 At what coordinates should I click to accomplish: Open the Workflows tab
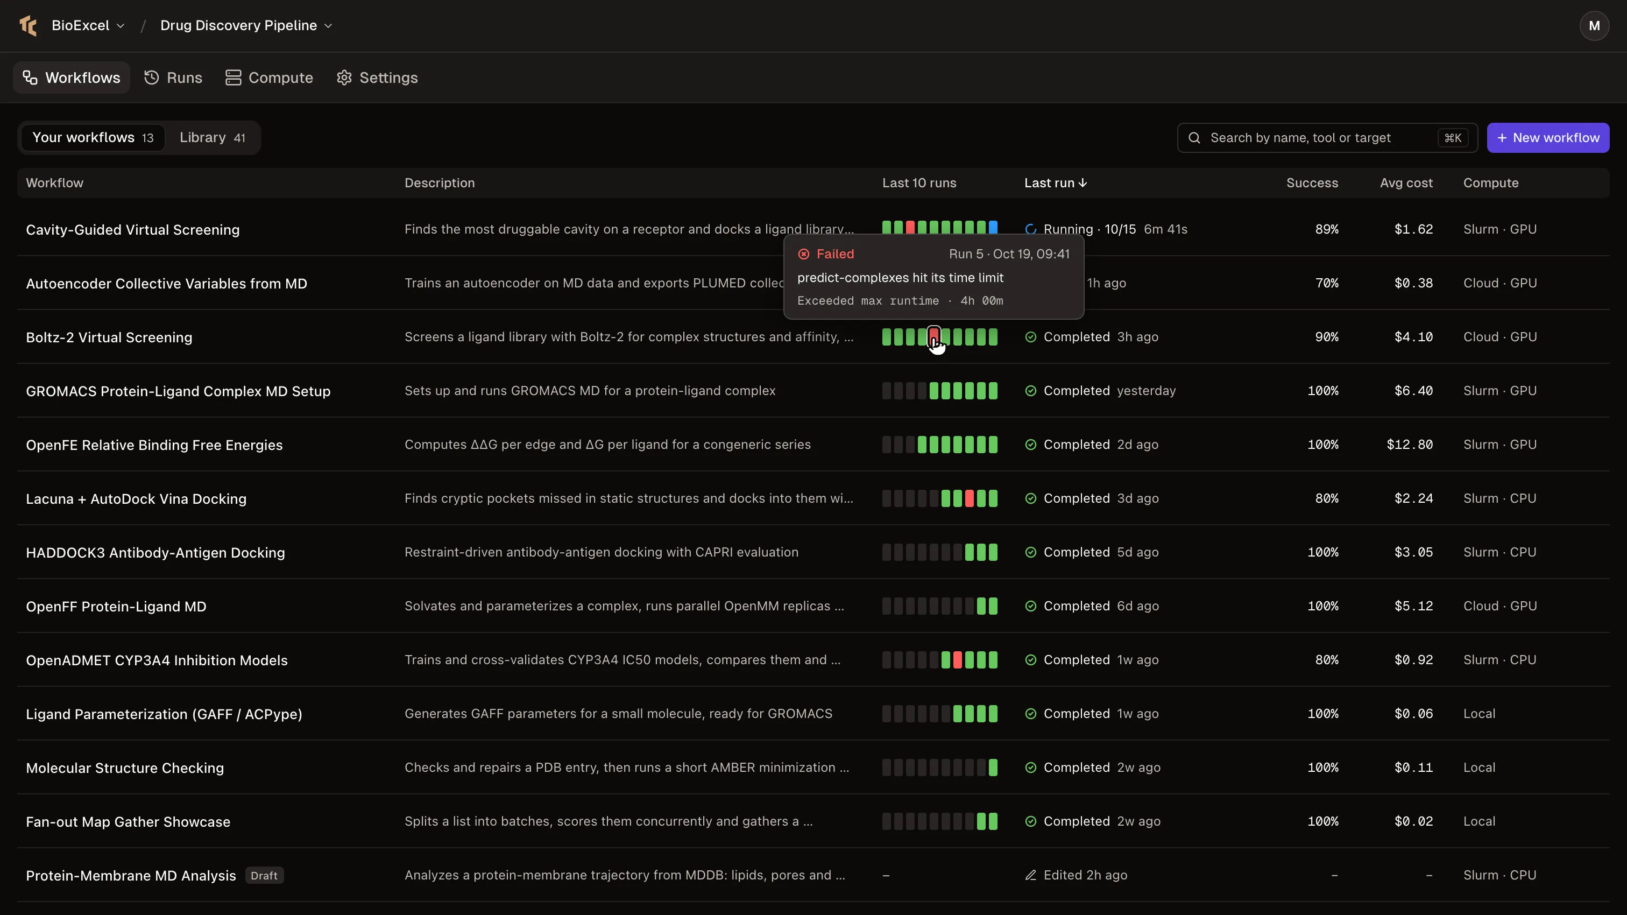point(72,78)
